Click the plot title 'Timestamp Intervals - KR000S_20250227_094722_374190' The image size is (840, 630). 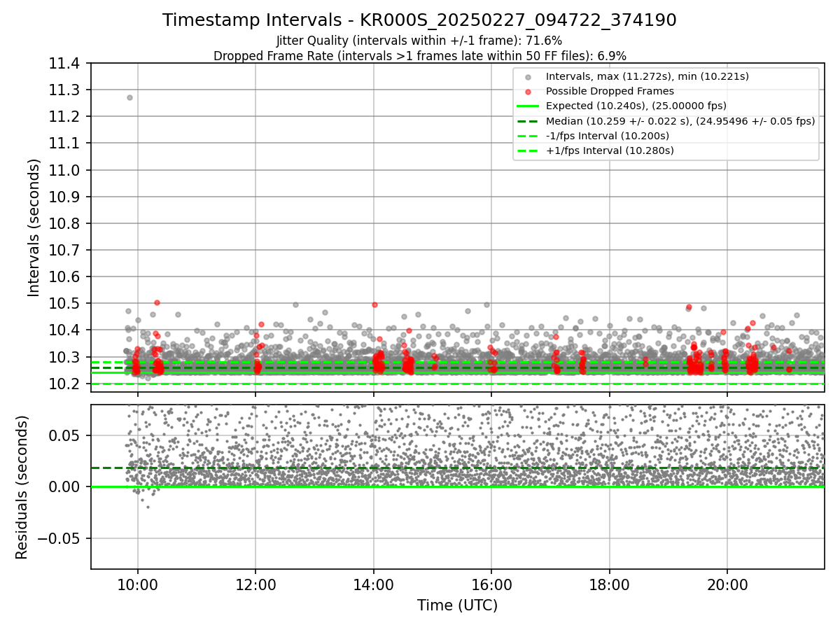[x=419, y=20]
